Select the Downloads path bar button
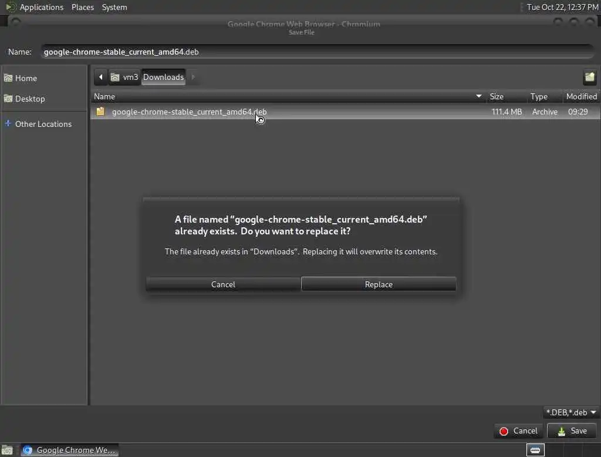Image resolution: width=601 pixels, height=457 pixels. (164, 77)
